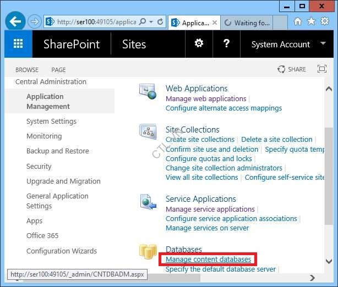The image size is (338, 287).
Task: Click the Databases section cylinder icon
Action: (148, 251)
